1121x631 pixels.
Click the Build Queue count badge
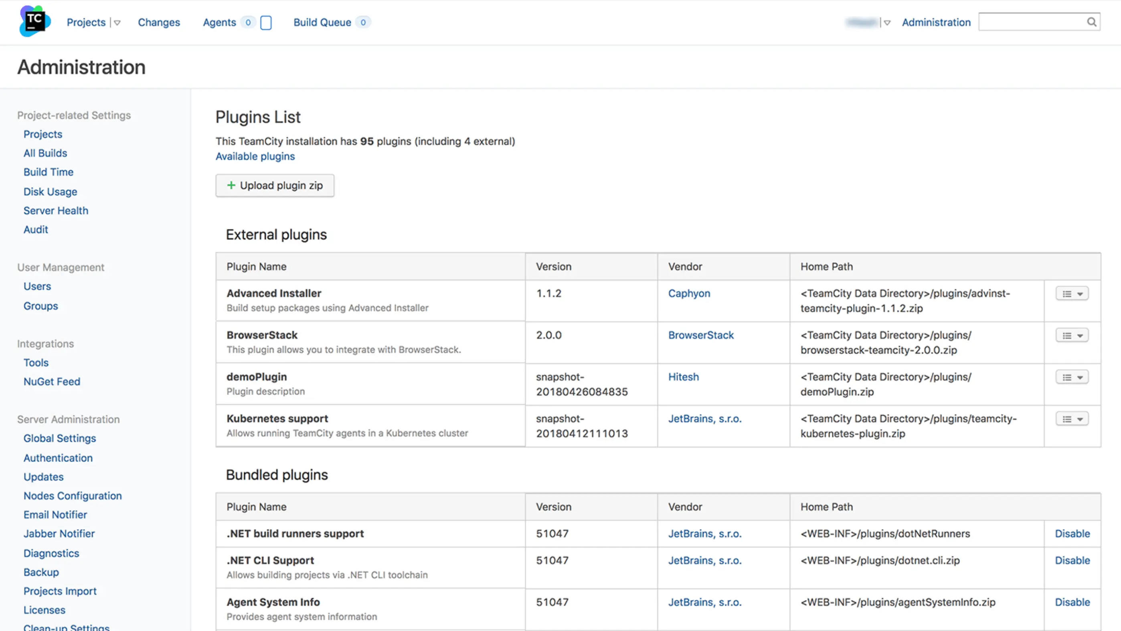pos(363,22)
